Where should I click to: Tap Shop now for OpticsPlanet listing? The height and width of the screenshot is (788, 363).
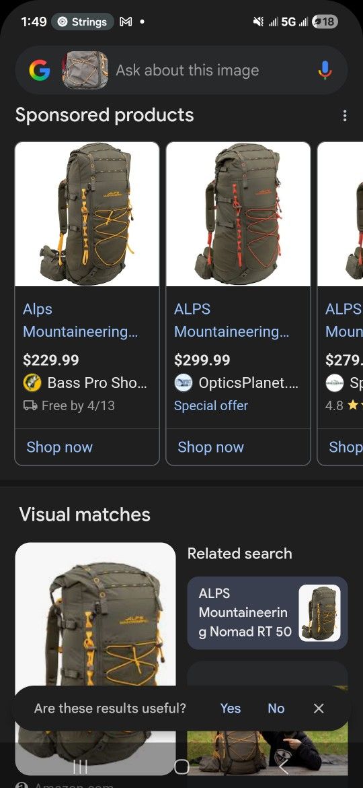click(210, 447)
